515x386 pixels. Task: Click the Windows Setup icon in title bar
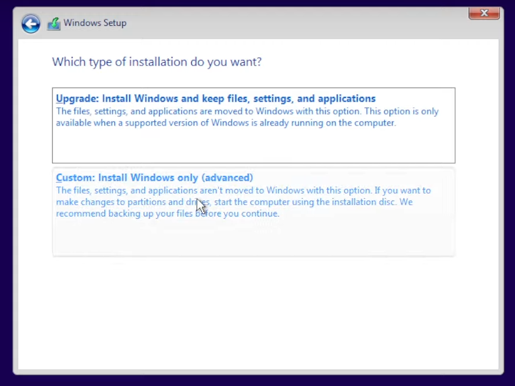tap(53, 24)
